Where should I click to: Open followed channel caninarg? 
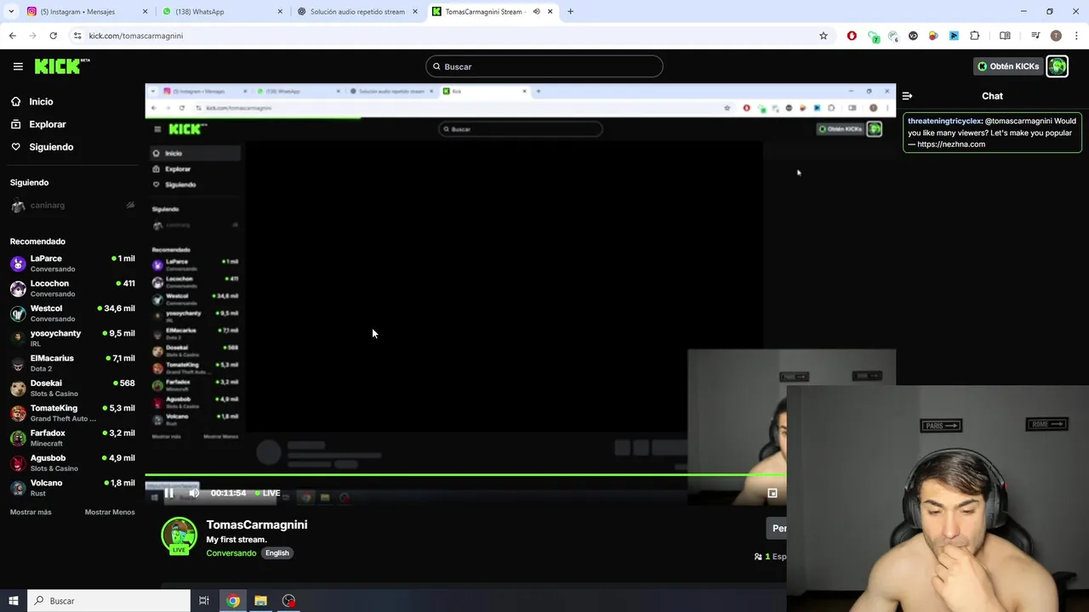click(72, 205)
